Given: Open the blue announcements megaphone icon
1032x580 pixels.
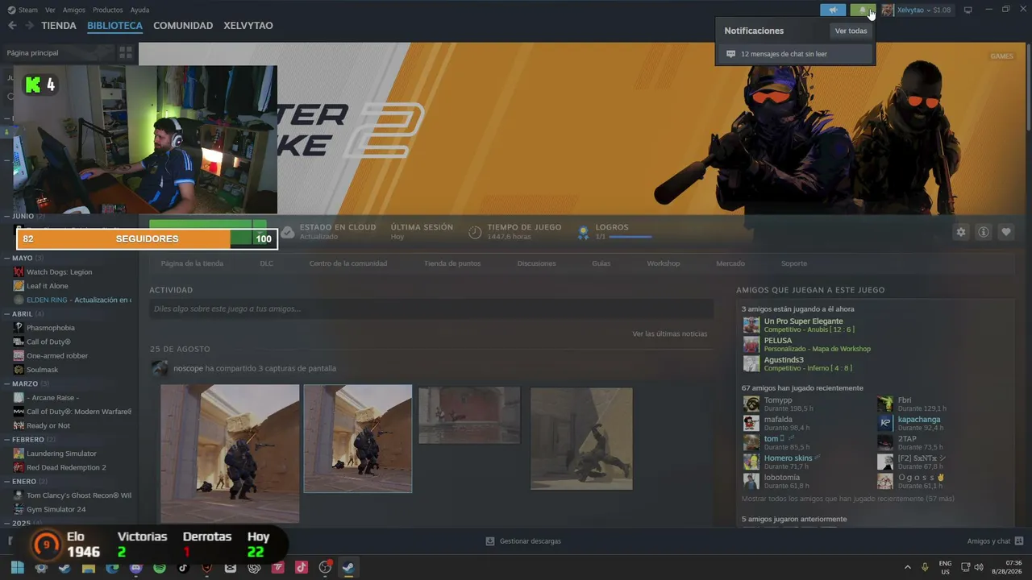Looking at the screenshot, I should [x=833, y=10].
